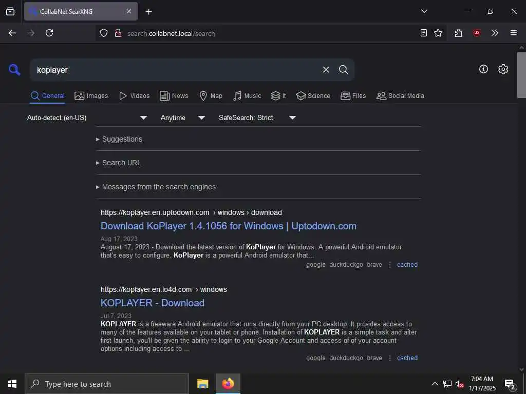Open more options dots for lo4d result
Image resolution: width=526 pixels, height=394 pixels.
pyautogui.click(x=390, y=358)
